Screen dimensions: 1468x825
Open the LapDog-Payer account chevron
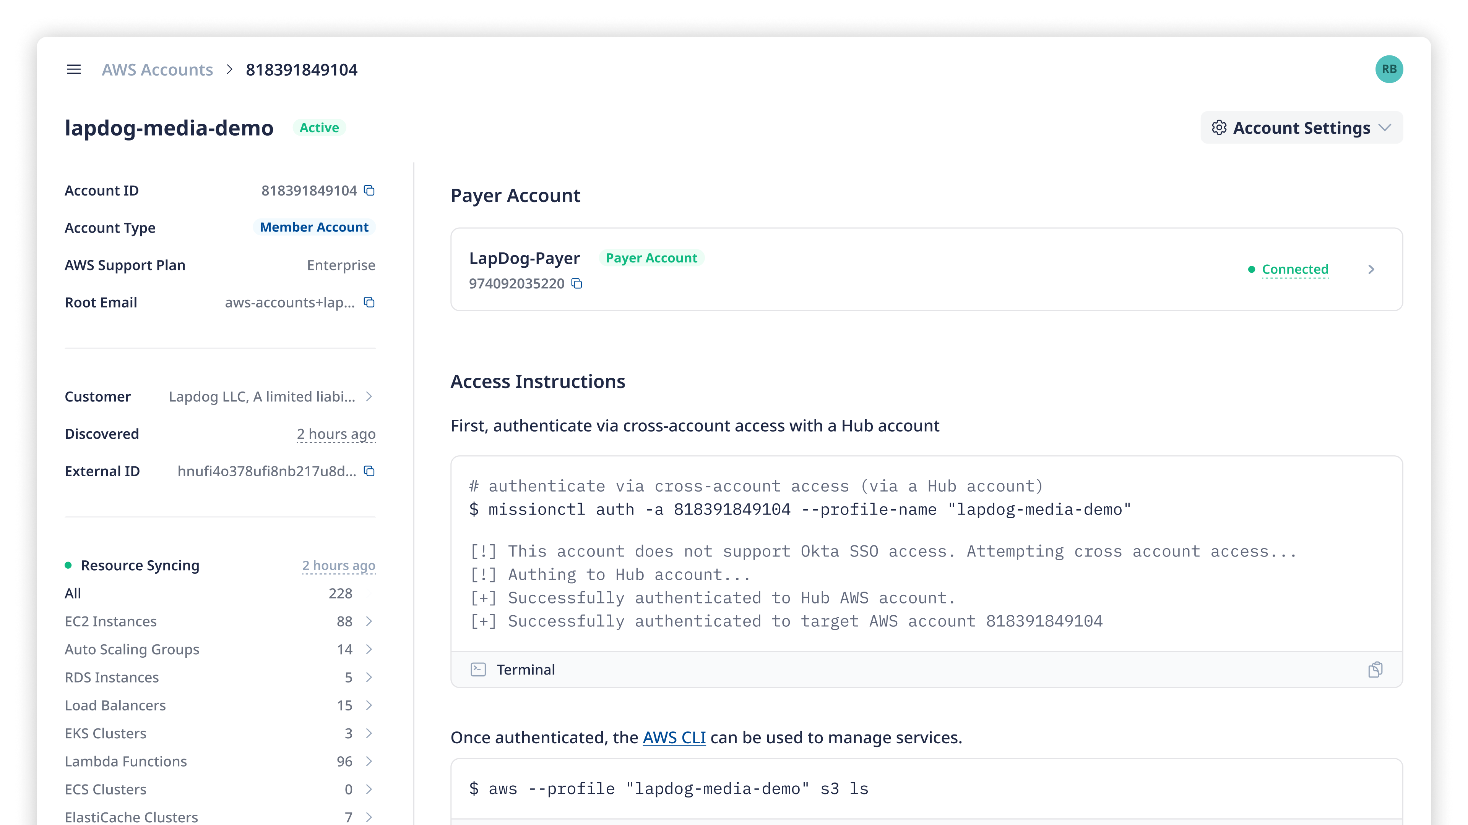point(1371,269)
